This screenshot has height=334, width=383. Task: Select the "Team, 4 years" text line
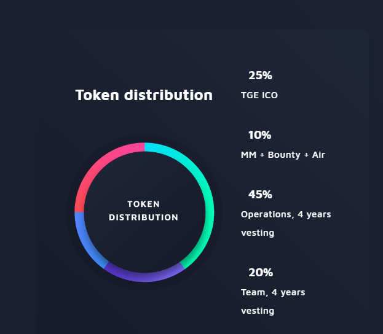273,292
